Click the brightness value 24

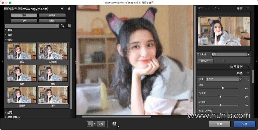[246, 88]
